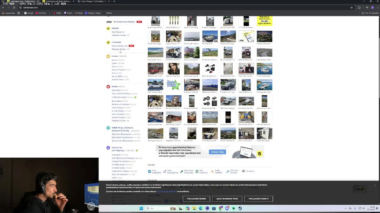This screenshot has width=380, height=213.
Task: Open the Oto Ekspertiz sidebar link
Action: click(118, 32)
